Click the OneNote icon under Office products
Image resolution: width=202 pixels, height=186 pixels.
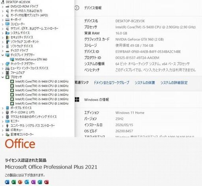pos(33,182)
